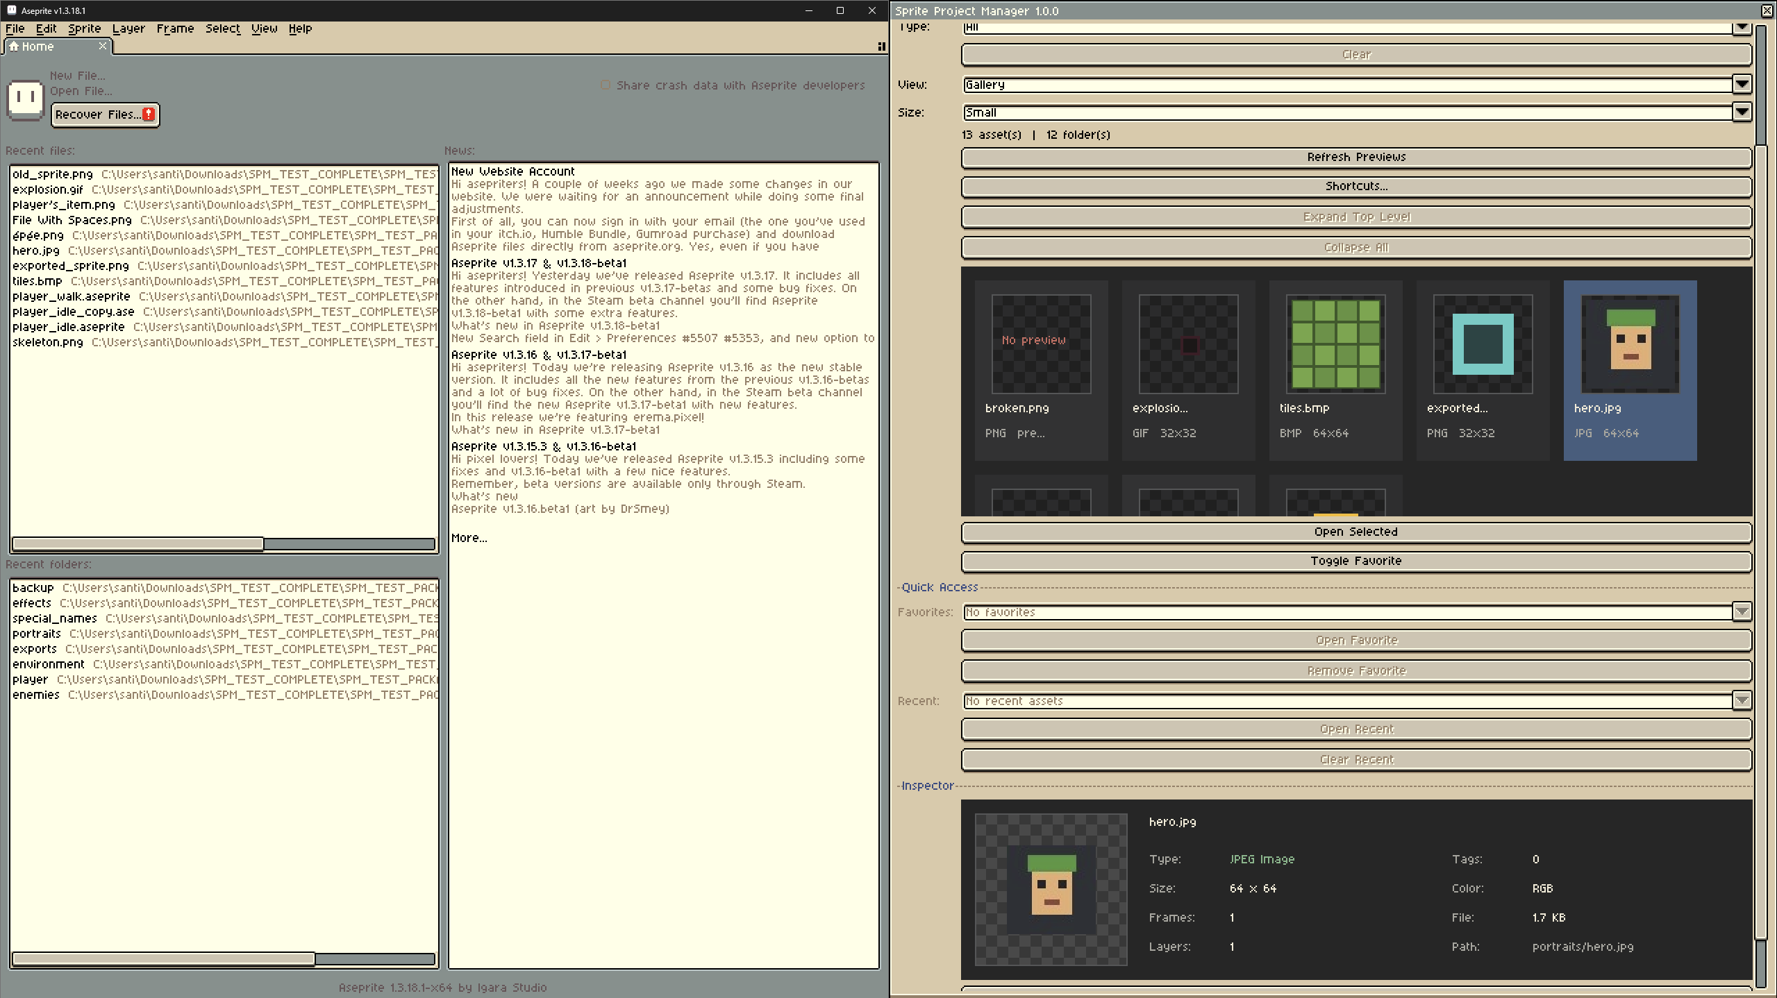This screenshot has width=1777, height=998.
Task: Open the View menu in Aseprite
Action: (264, 28)
